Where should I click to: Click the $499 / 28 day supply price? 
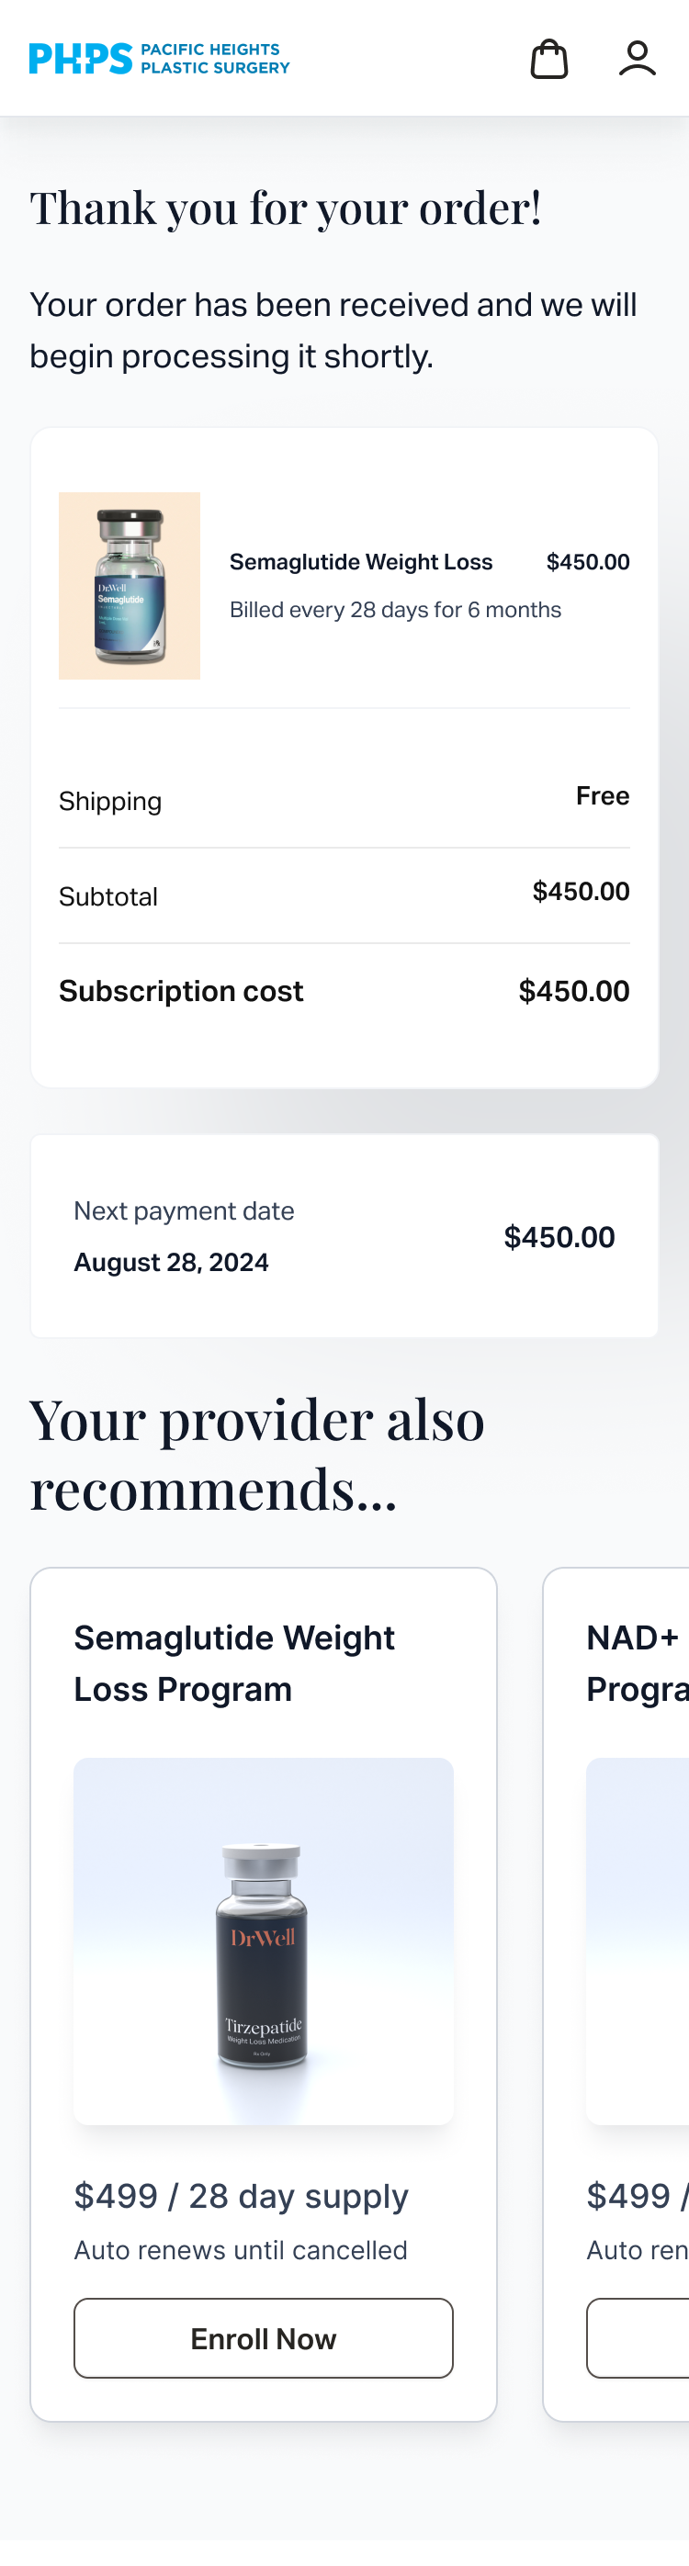(242, 2196)
